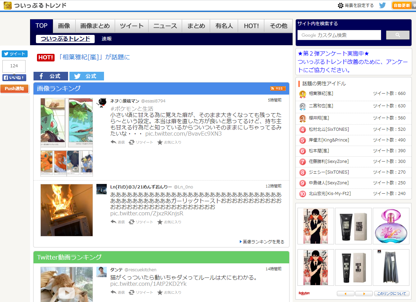The image size is (416, 302).
Task: Click the いいね! like button
Action: tap(14, 77)
